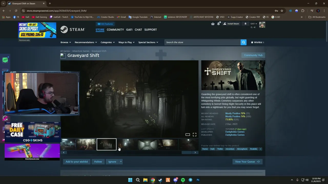Image resolution: width=328 pixels, height=184 pixels.
Task: Reload the page
Action: tap(16, 11)
